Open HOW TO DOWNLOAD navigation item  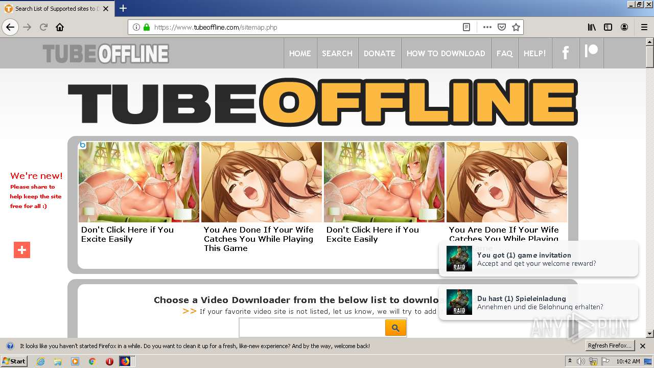point(446,53)
